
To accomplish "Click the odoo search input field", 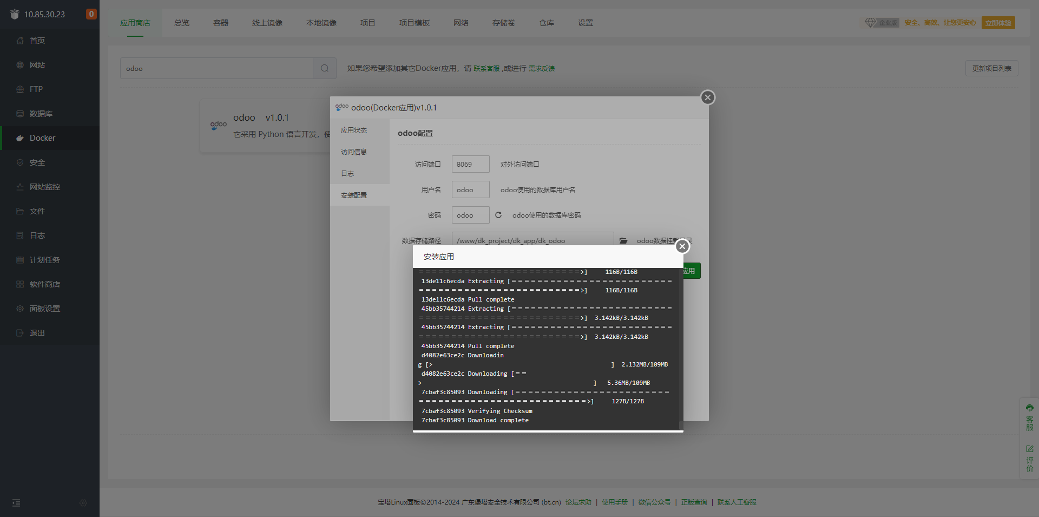I will [x=216, y=68].
